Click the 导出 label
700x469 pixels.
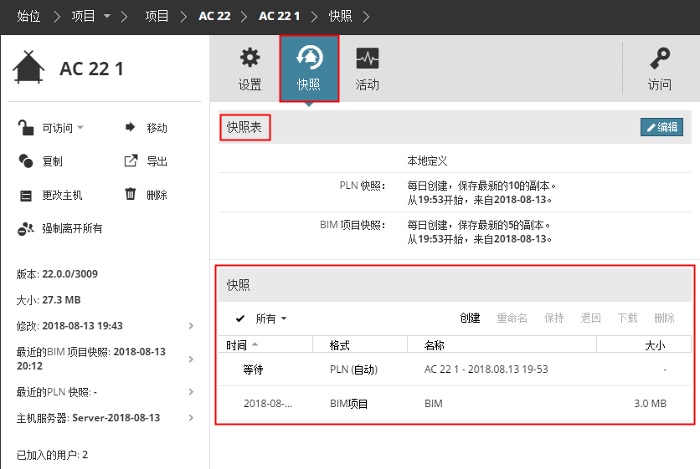point(157,161)
